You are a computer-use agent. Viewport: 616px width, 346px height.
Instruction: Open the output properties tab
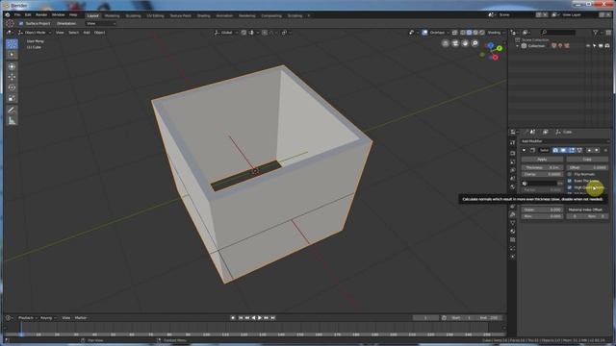point(513,161)
